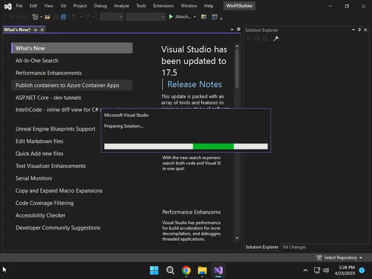Open the Git menu
The height and width of the screenshot is (279, 372).
(63, 6)
